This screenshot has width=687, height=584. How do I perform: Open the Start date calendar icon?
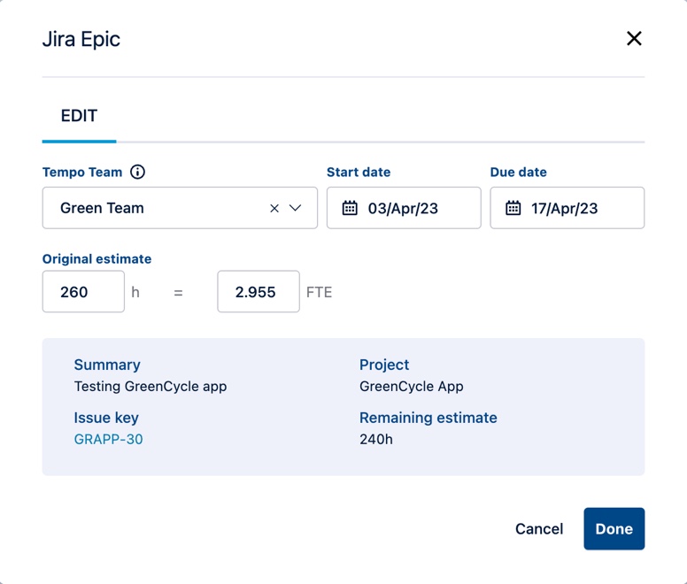point(350,208)
